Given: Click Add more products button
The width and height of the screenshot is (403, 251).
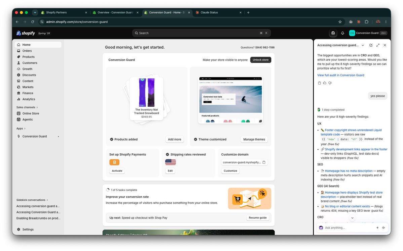Looking at the screenshot, I should (x=174, y=139).
